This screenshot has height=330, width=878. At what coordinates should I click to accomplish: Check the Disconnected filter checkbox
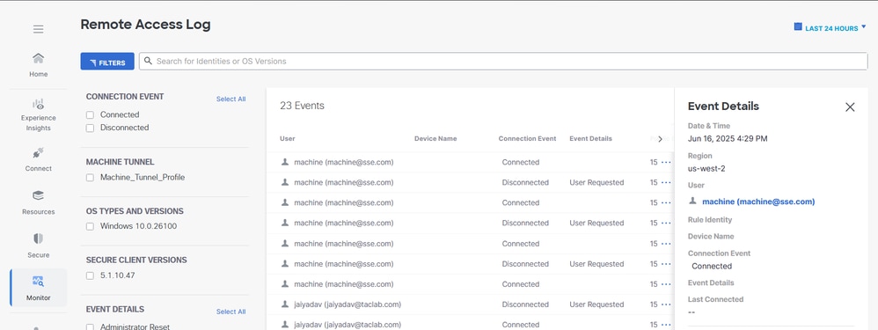(x=90, y=128)
